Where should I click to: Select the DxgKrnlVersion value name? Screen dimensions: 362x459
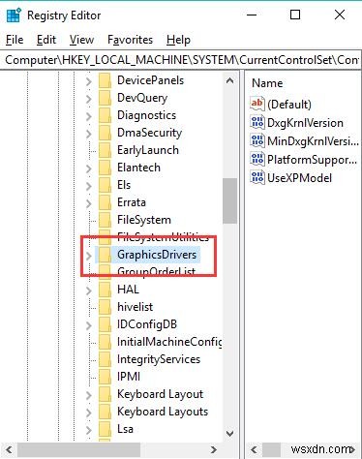[305, 123]
